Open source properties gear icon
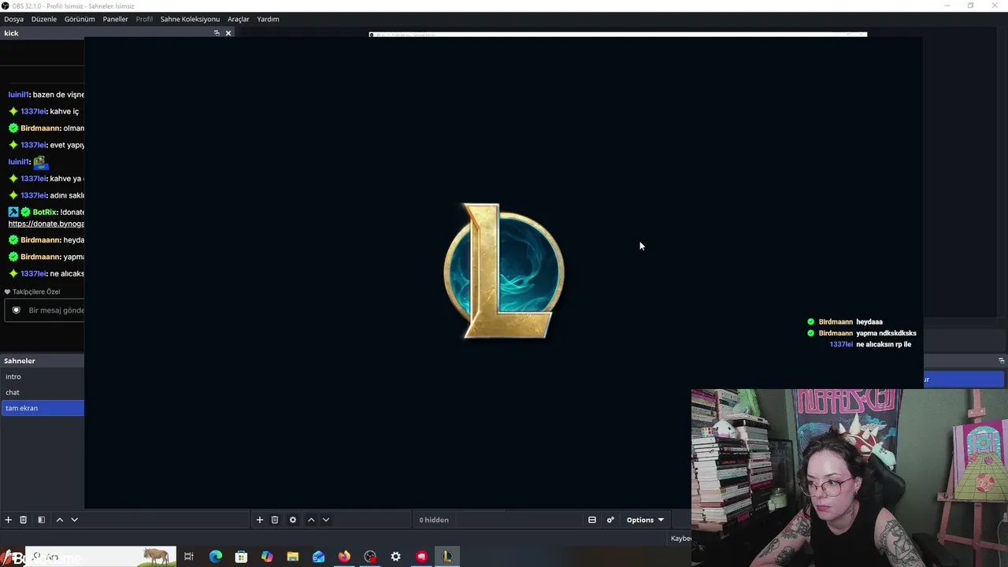The image size is (1008, 567). coord(293,520)
